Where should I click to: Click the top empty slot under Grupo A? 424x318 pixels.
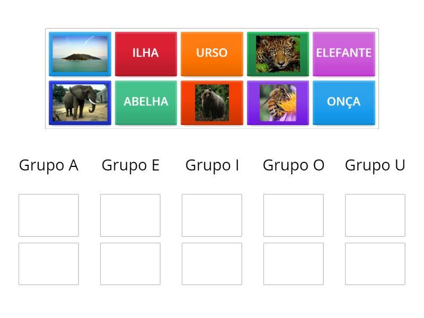(x=49, y=215)
